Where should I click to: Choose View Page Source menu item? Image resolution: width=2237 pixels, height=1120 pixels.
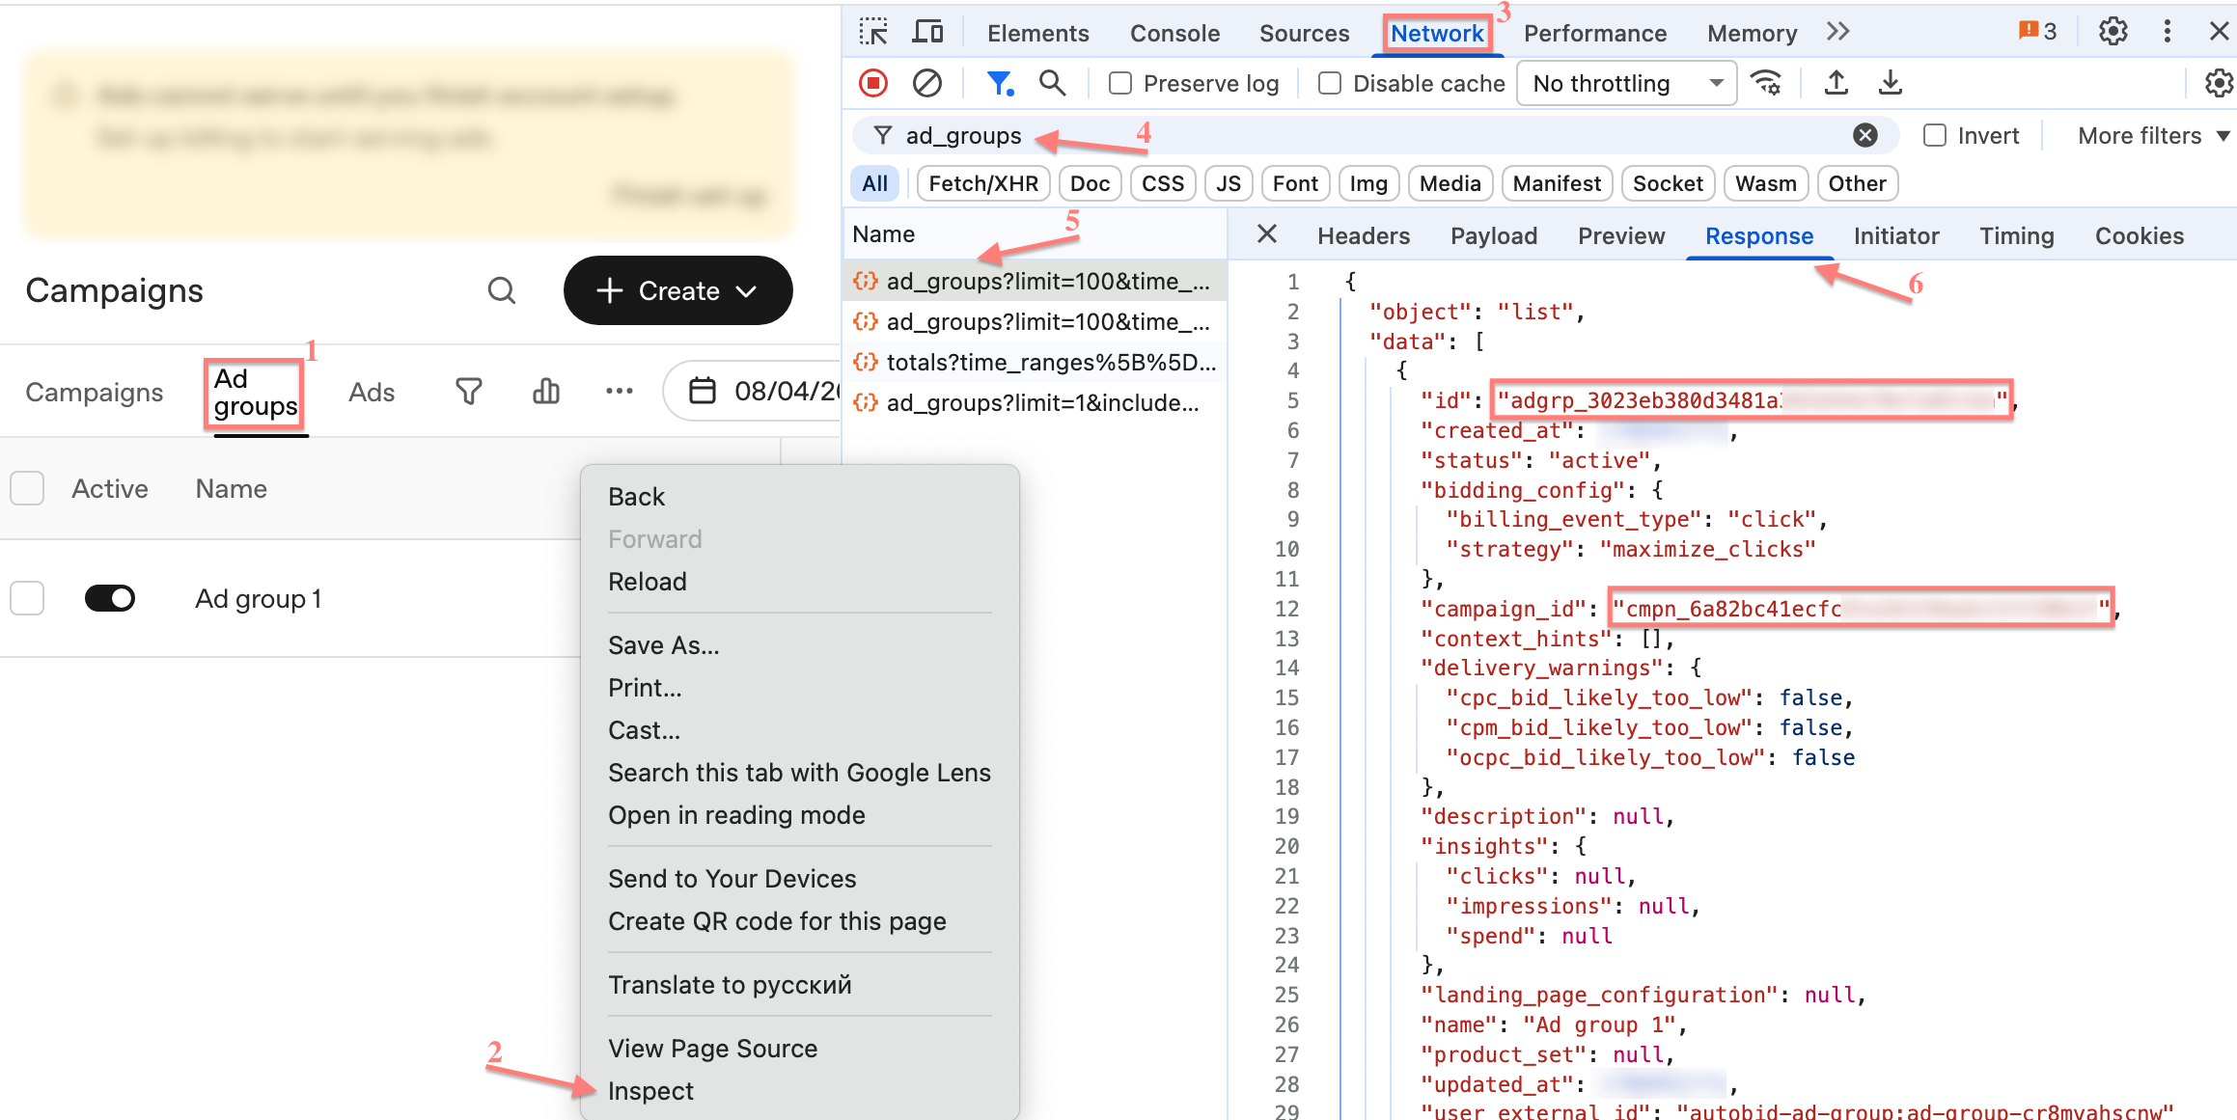[x=800, y=1048]
